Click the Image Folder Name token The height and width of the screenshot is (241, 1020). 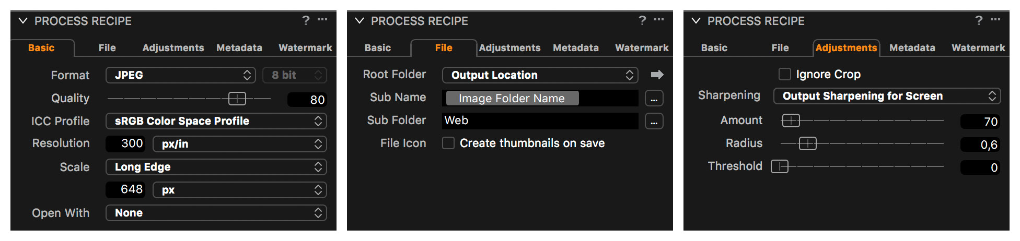tap(512, 98)
